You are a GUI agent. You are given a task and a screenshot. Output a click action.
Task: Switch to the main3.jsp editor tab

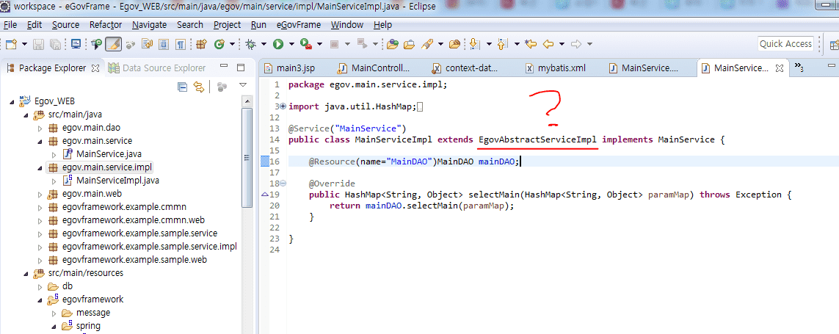click(x=289, y=68)
